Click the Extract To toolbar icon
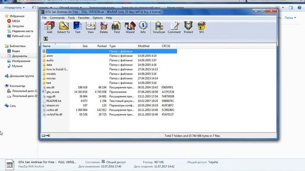305x171 pixels. coord(63,28)
